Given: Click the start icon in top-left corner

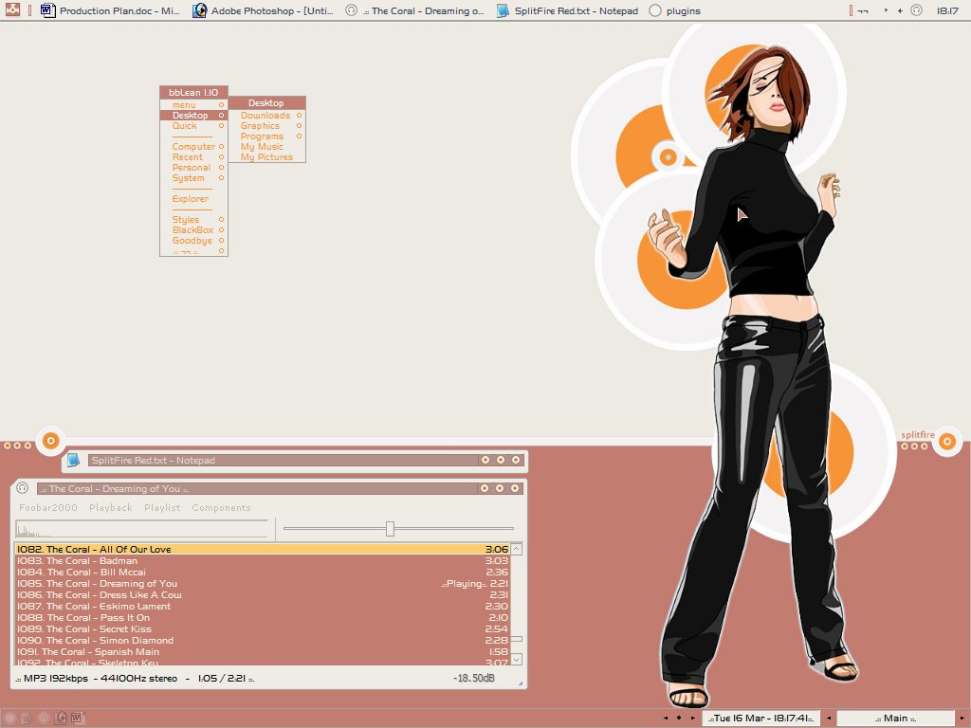Looking at the screenshot, I should [12, 9].
